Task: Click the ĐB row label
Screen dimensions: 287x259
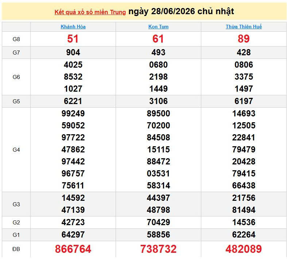Action: pyautogui.click(x=16, y=249)
